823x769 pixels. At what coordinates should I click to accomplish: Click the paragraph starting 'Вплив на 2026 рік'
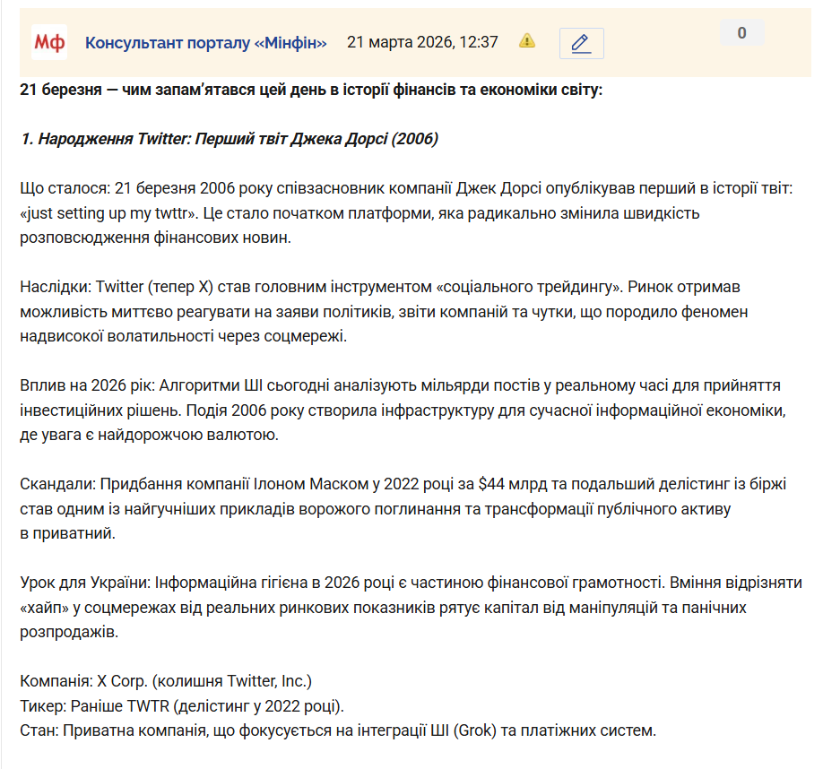click(403, 410)
